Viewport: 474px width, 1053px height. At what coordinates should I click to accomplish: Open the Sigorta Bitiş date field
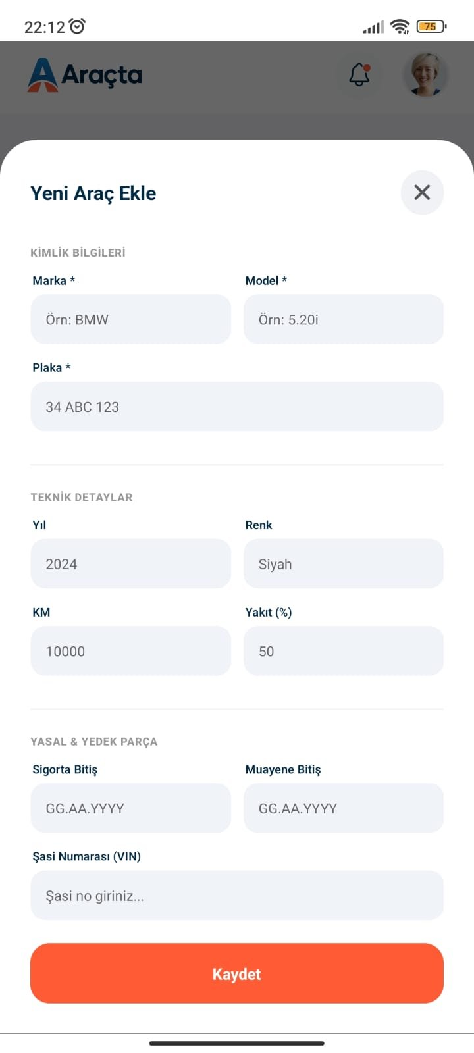click(131, 808)
